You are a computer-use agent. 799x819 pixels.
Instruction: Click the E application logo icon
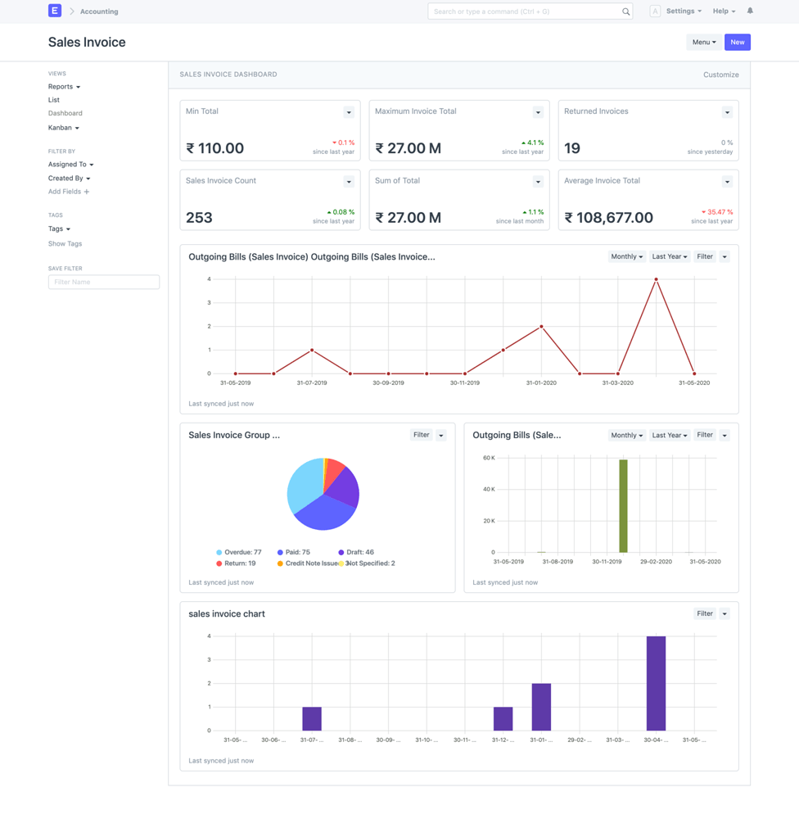[x=54, y=10]
